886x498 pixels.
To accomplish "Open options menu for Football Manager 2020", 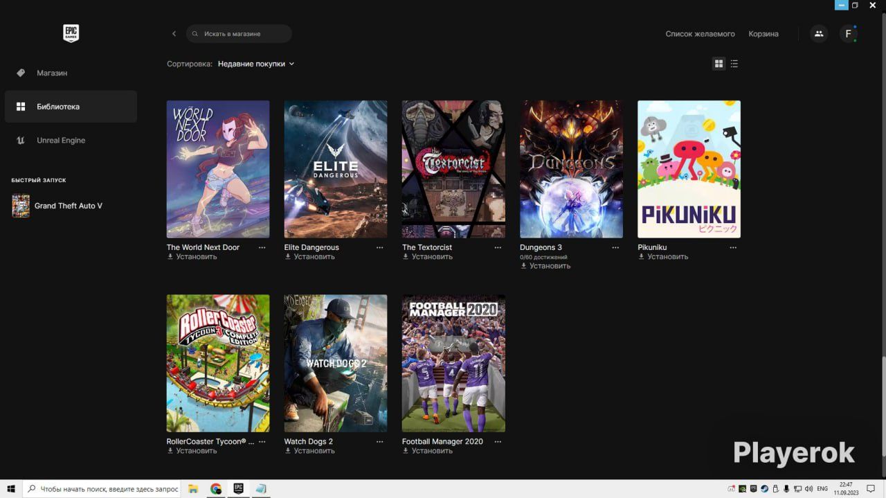I will point(498,441).
